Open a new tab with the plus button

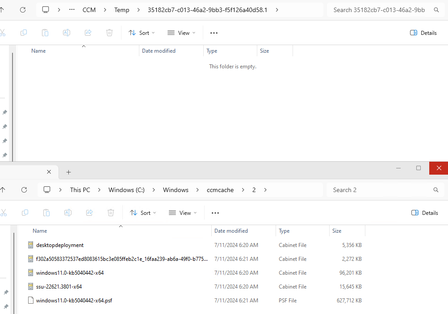click(x=68, y=172)
